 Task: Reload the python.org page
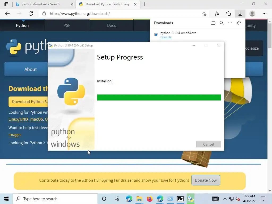click(31, 14)
